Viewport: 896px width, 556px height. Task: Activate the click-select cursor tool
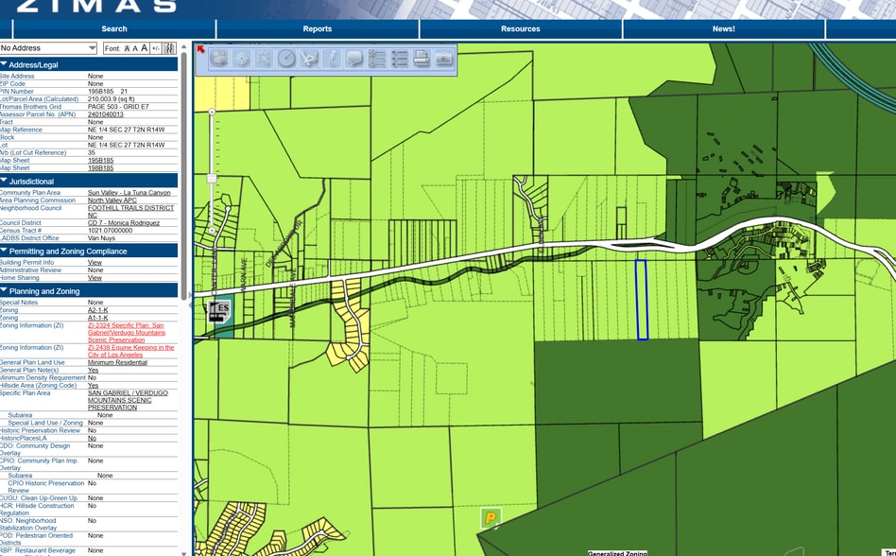[x=263, y=58]
